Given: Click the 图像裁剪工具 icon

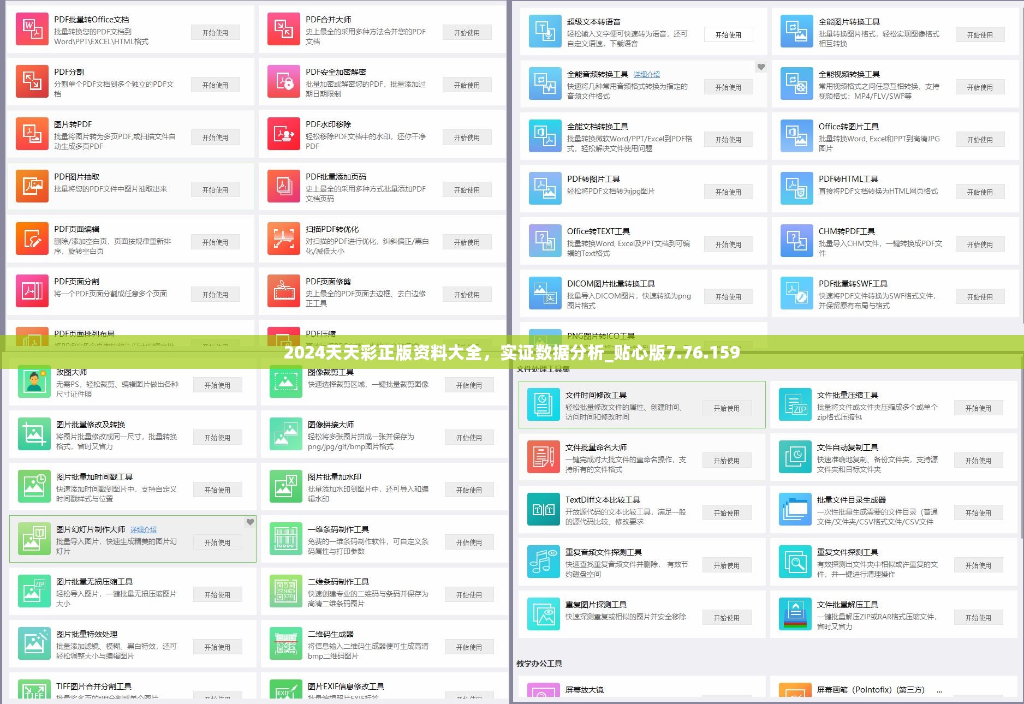Looking at the screenshot, I should [x=286, y=381].
